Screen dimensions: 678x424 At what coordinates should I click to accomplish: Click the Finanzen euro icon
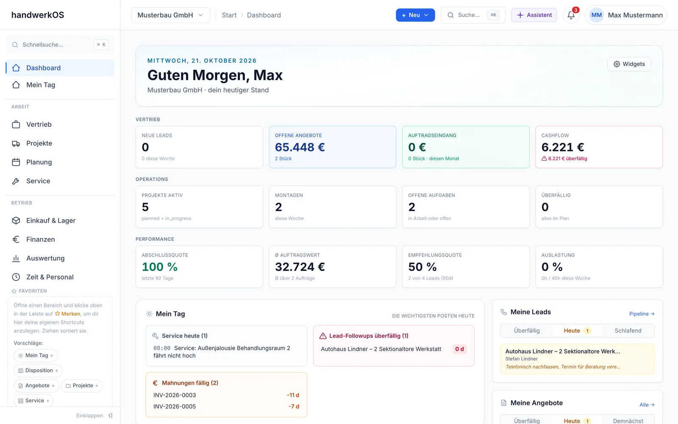point(16,240)
